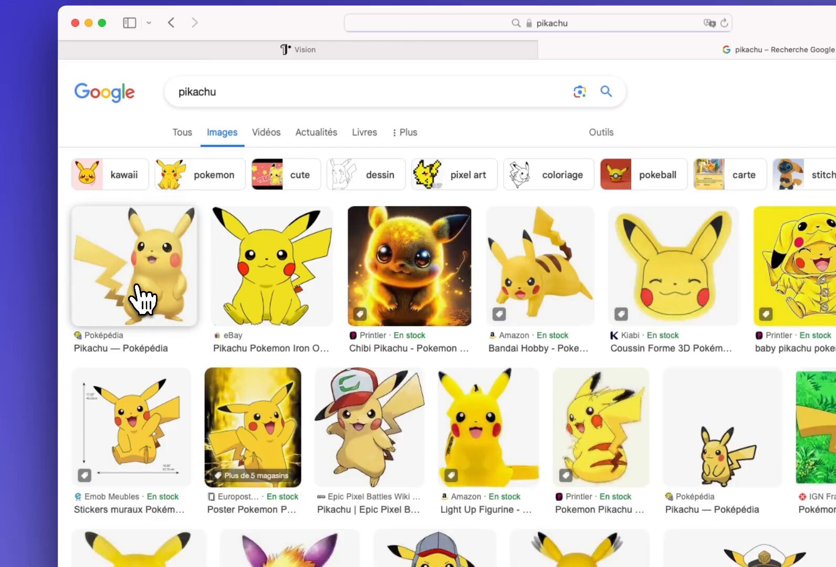Click the blue search magnifier button
836x567 pixels.
(606, 91)
